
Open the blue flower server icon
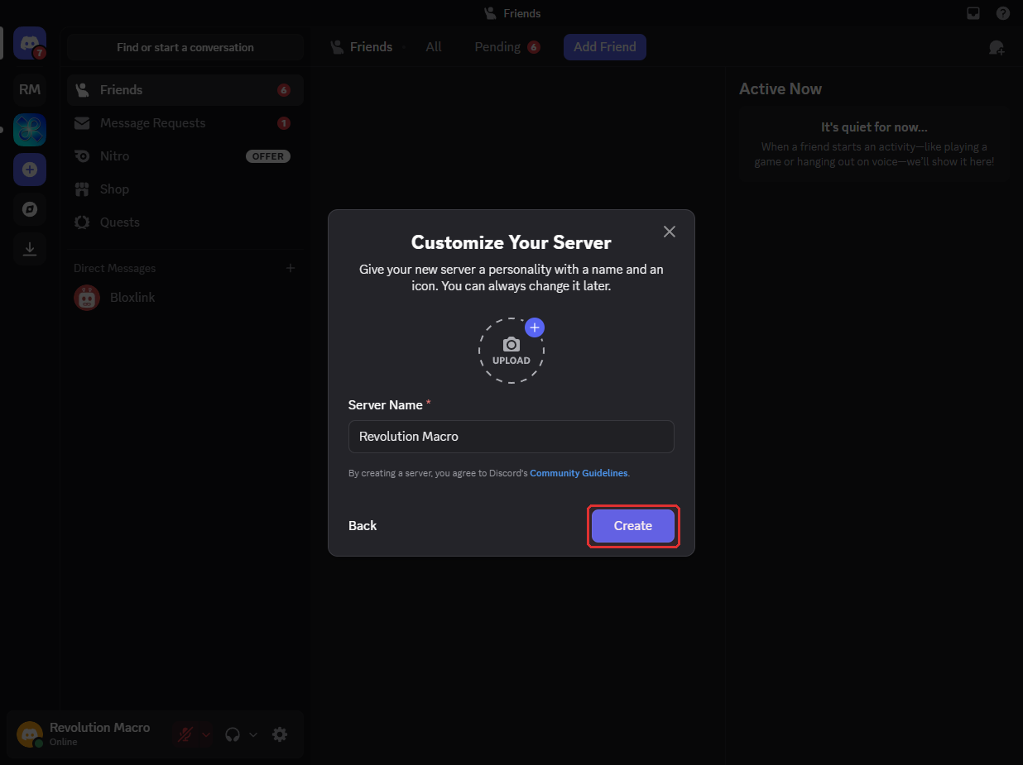(x=30, y=130)
